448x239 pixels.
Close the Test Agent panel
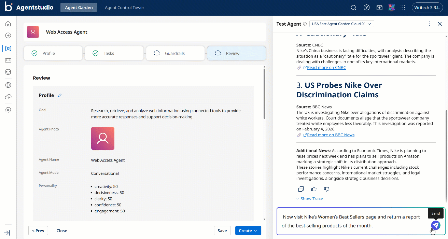pos(440,24)
